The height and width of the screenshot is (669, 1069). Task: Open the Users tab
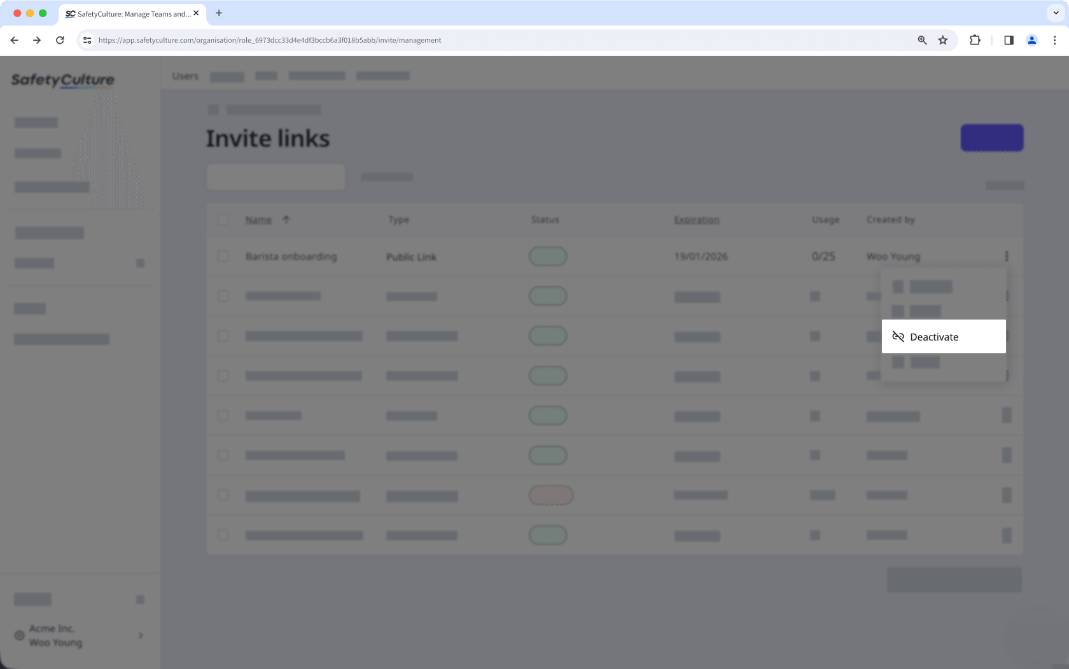(185, 76)
